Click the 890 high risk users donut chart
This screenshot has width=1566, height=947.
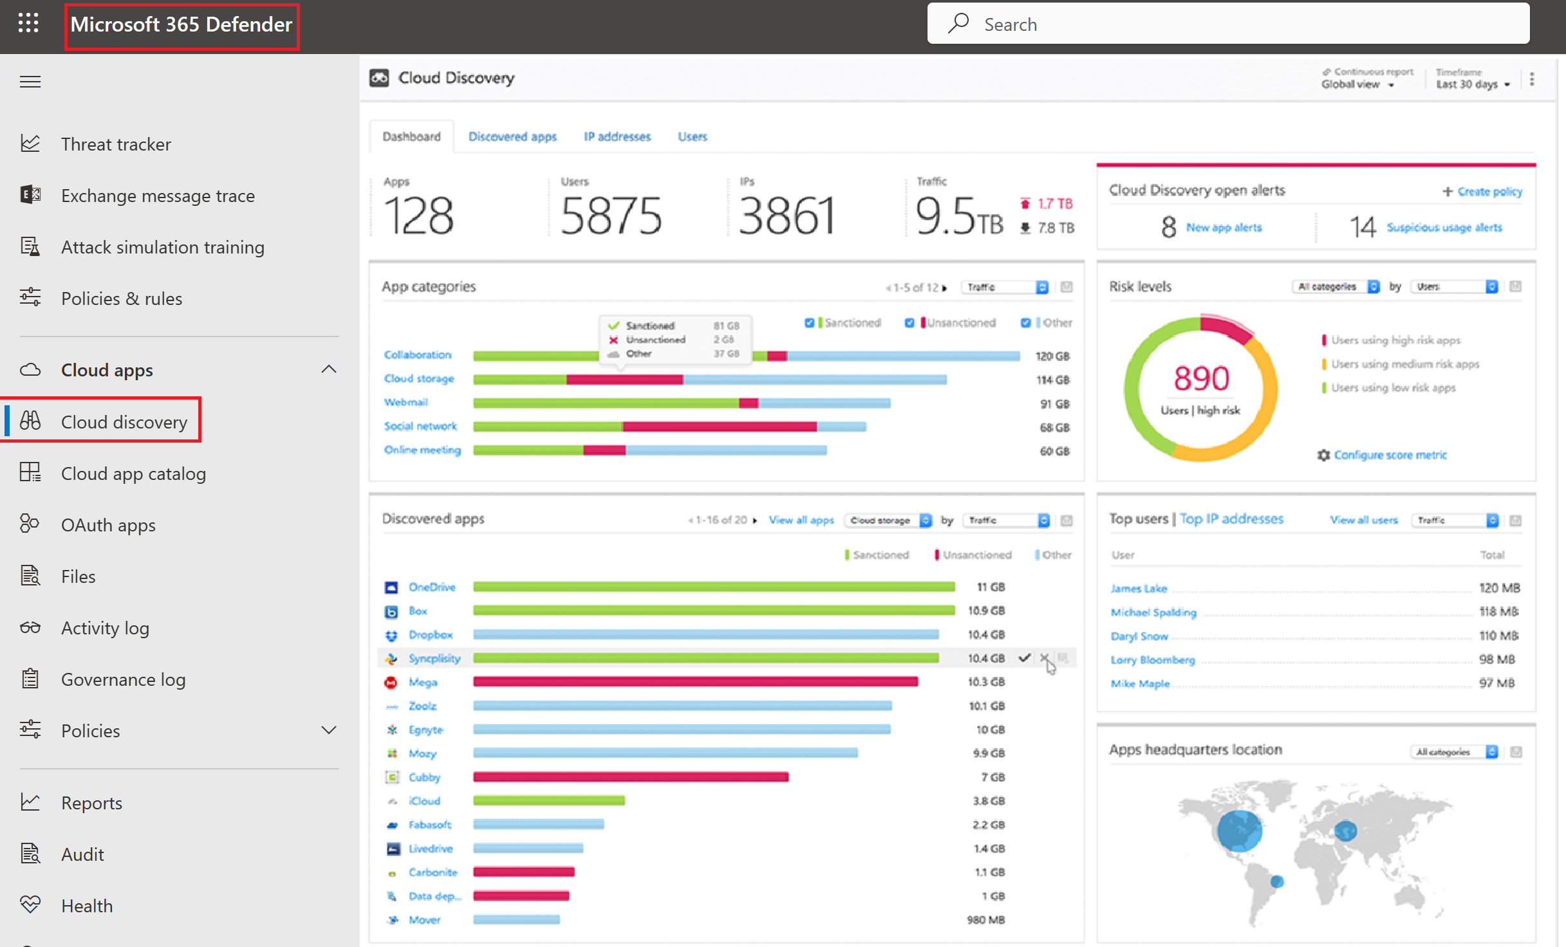tap(1201, 389)
